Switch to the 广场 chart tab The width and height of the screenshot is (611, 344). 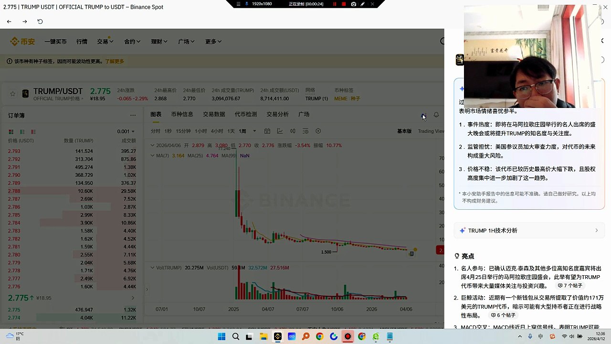304,114
